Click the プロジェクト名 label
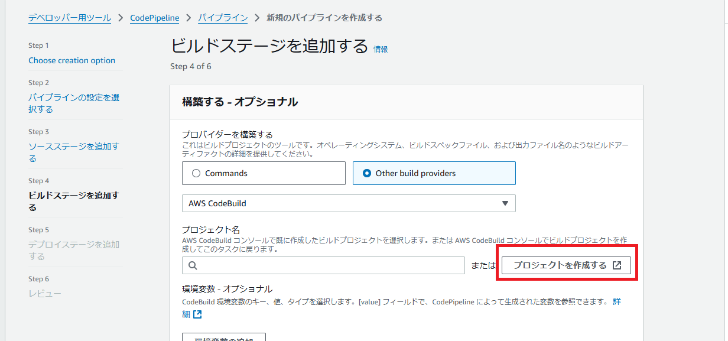 click(x=211, y=229)
